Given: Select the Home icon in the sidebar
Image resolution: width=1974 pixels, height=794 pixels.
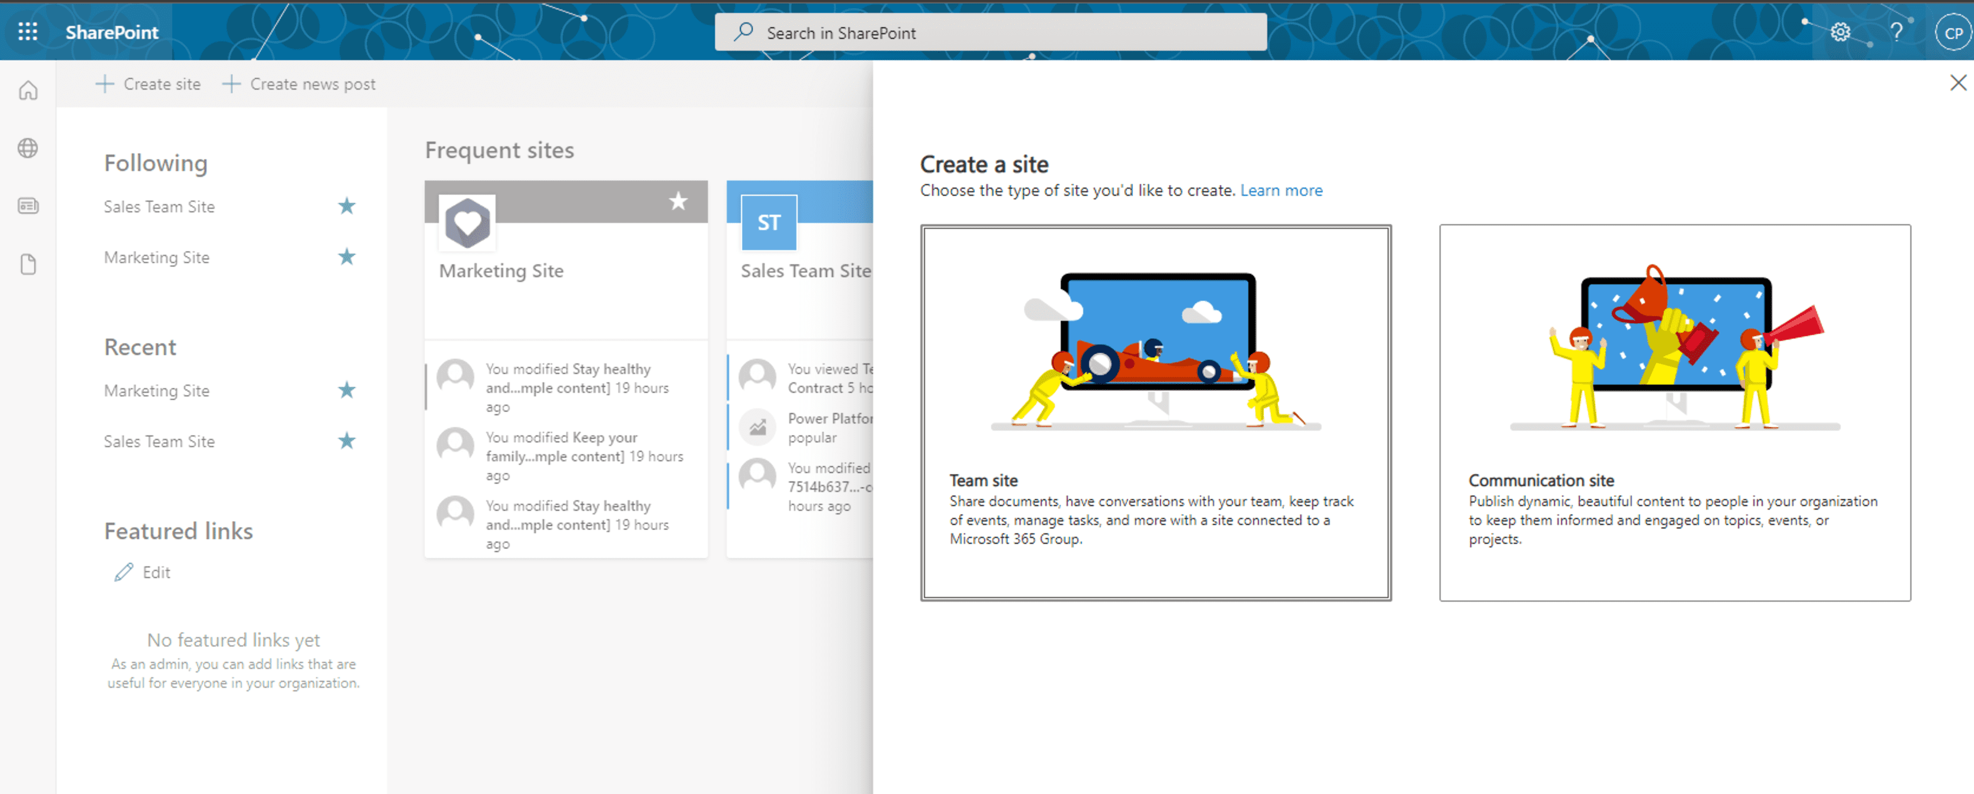Looking at the screenshot, I should (x=28, y=90).
